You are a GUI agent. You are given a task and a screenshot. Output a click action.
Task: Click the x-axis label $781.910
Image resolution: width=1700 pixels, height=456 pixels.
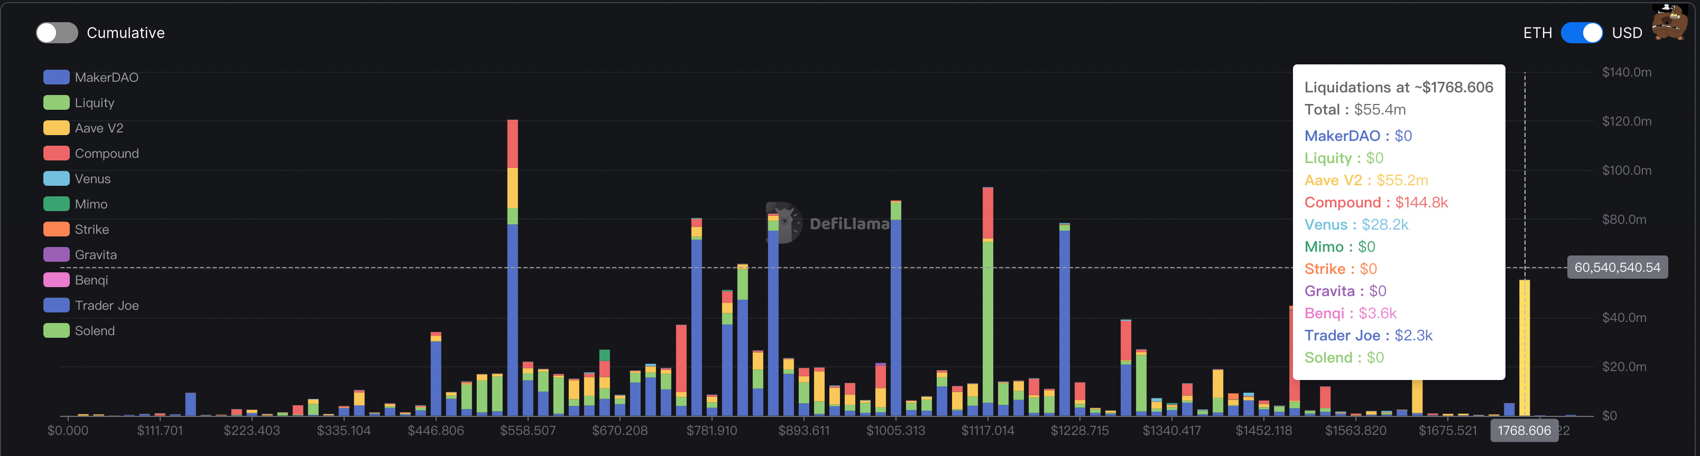point(712,430)
